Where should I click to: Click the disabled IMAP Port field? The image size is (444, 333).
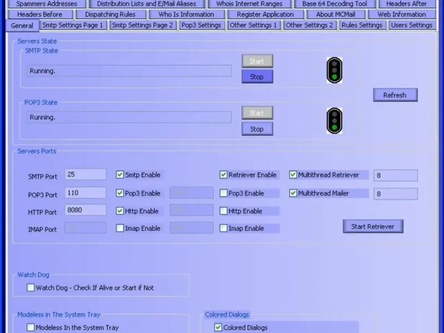click(x=85, y=228)
